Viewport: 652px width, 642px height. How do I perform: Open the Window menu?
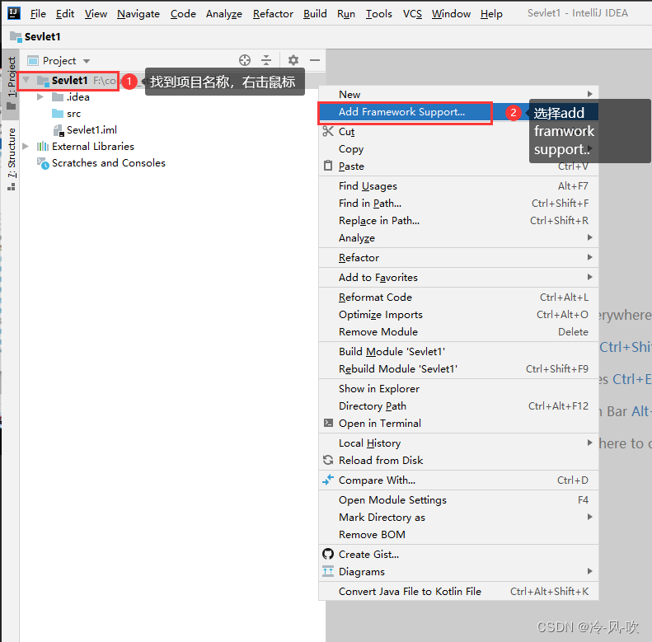(x=451, y=14)
